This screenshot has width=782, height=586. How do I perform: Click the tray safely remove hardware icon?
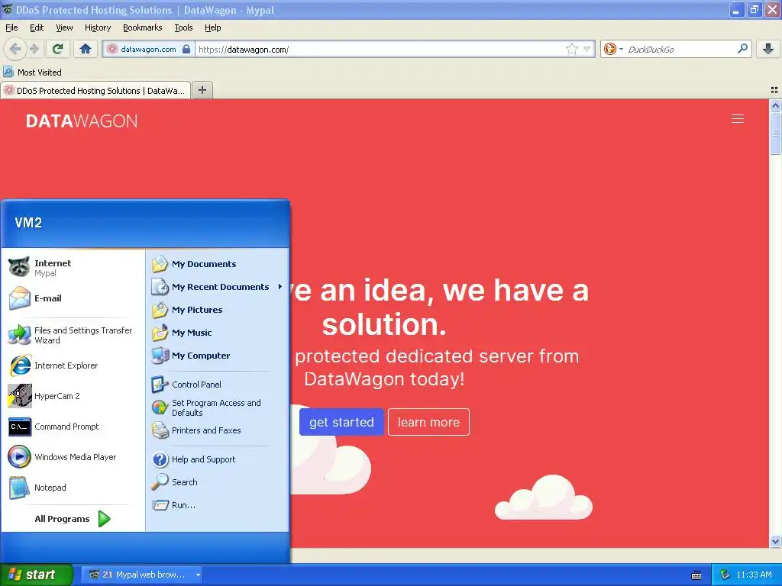point(725,575)
